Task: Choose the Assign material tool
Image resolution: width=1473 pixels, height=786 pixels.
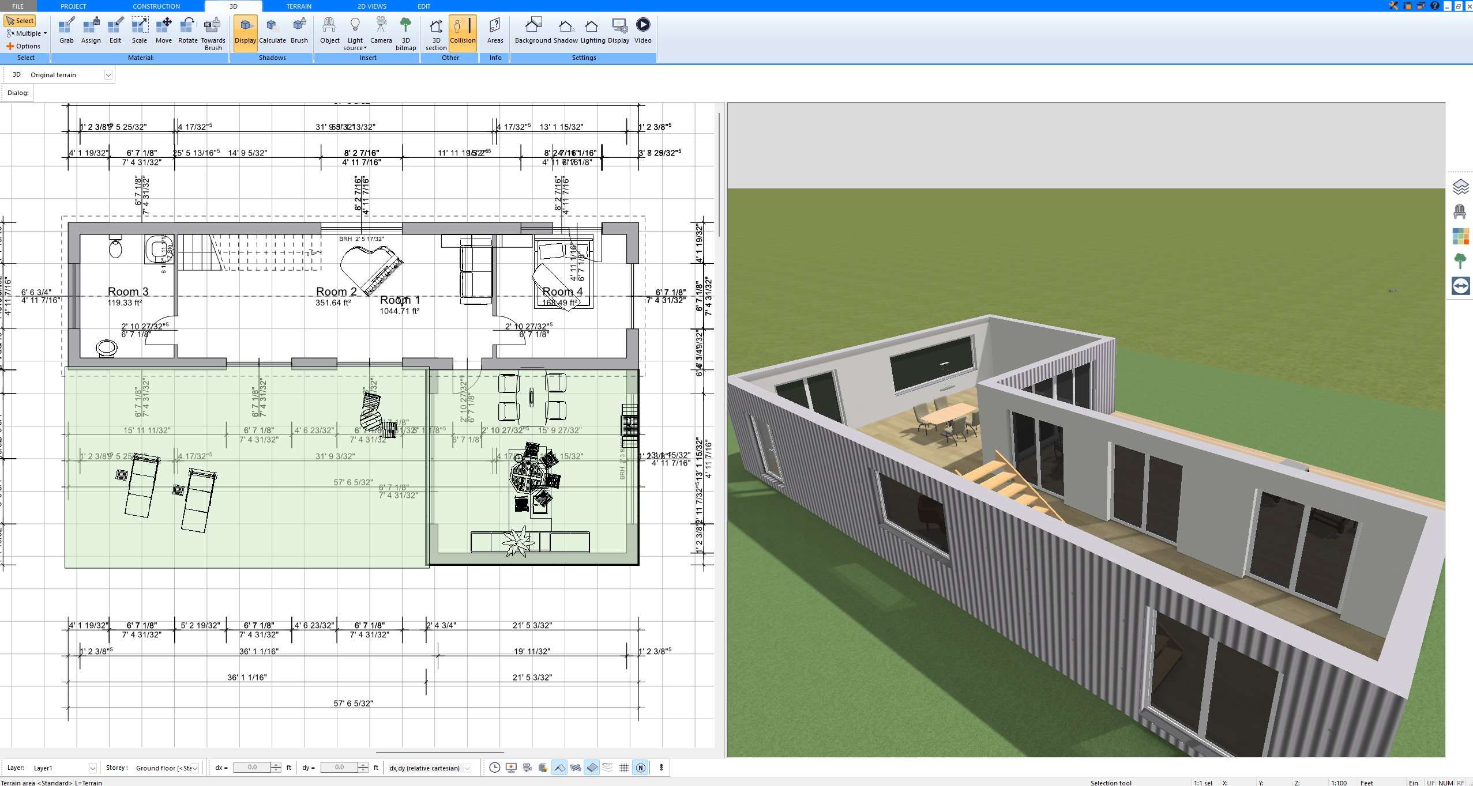Action: (x=91, y=31)
